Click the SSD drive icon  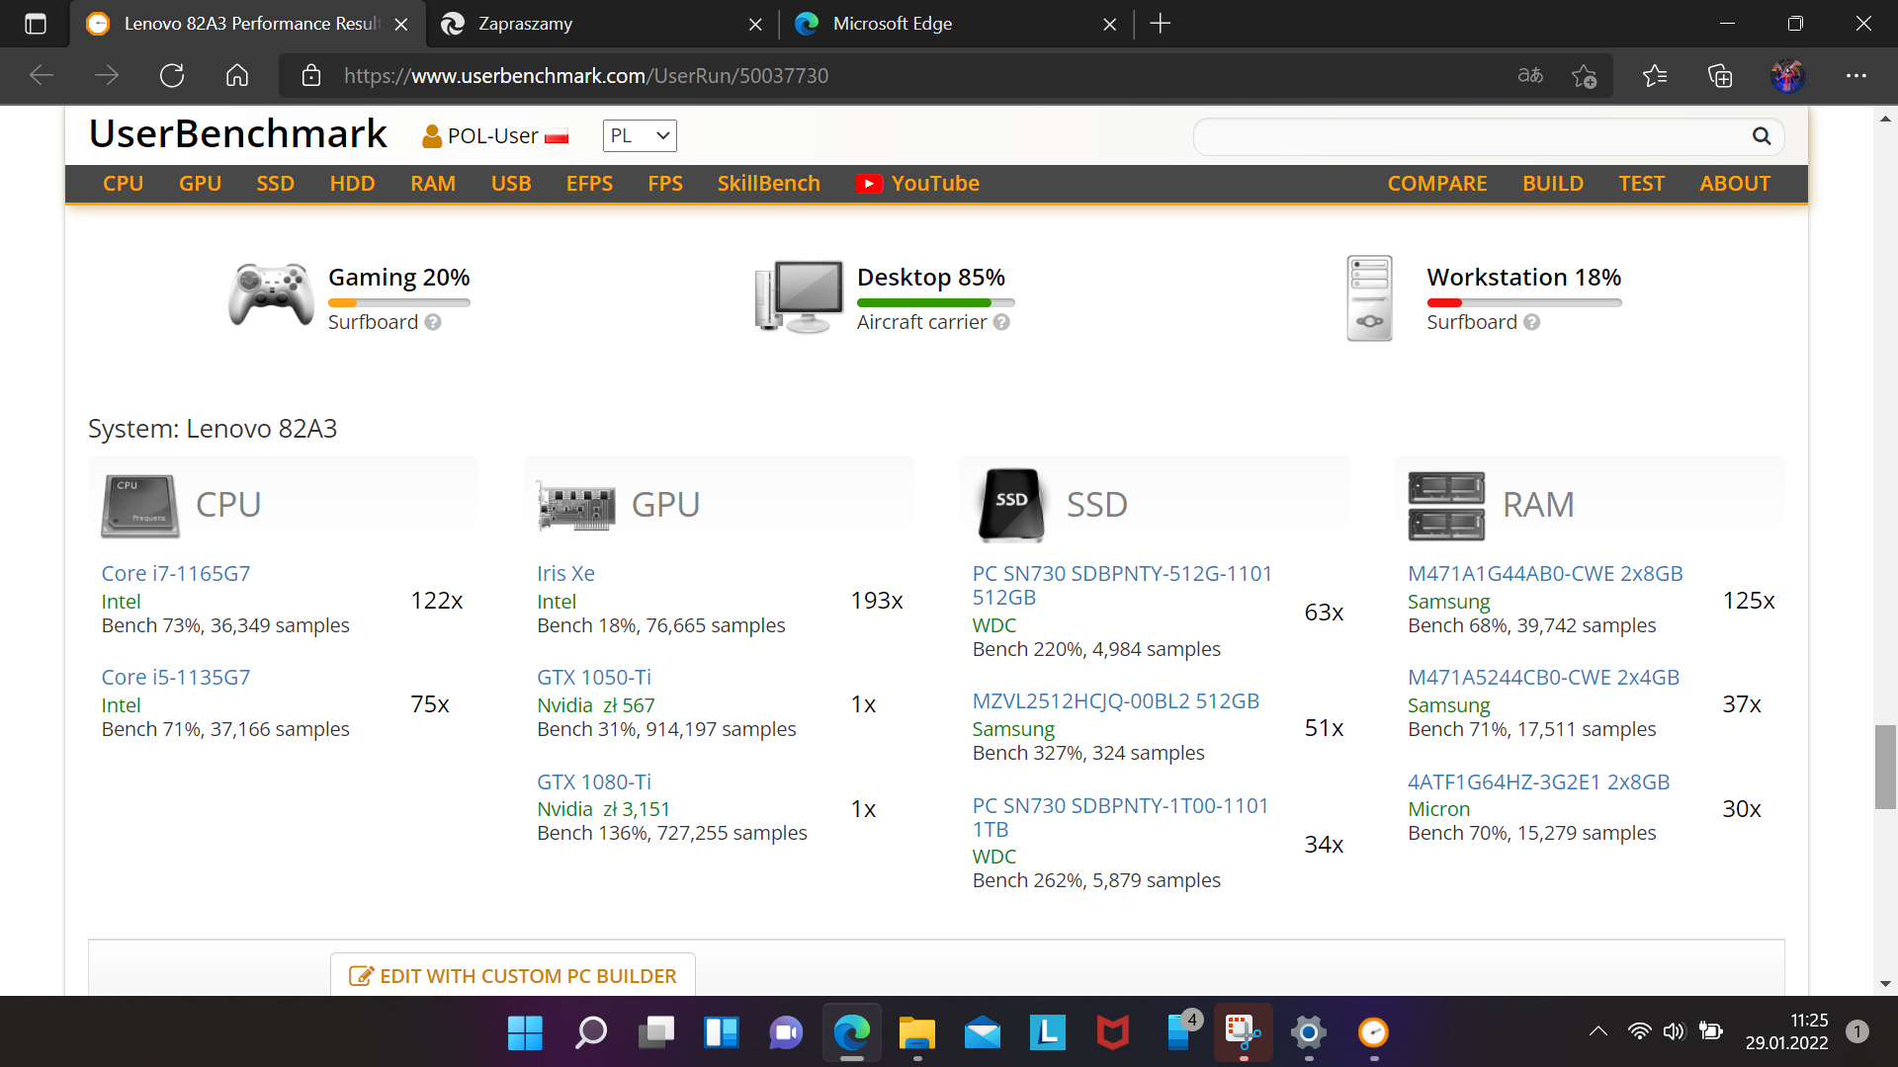(x=1011, y=505)
